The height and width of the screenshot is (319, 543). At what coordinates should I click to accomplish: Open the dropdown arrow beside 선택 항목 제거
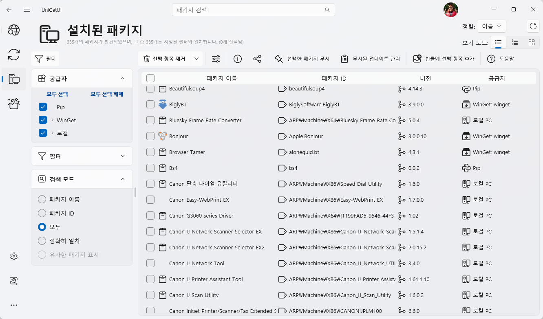pyautogui.click(x=196, y=59)
